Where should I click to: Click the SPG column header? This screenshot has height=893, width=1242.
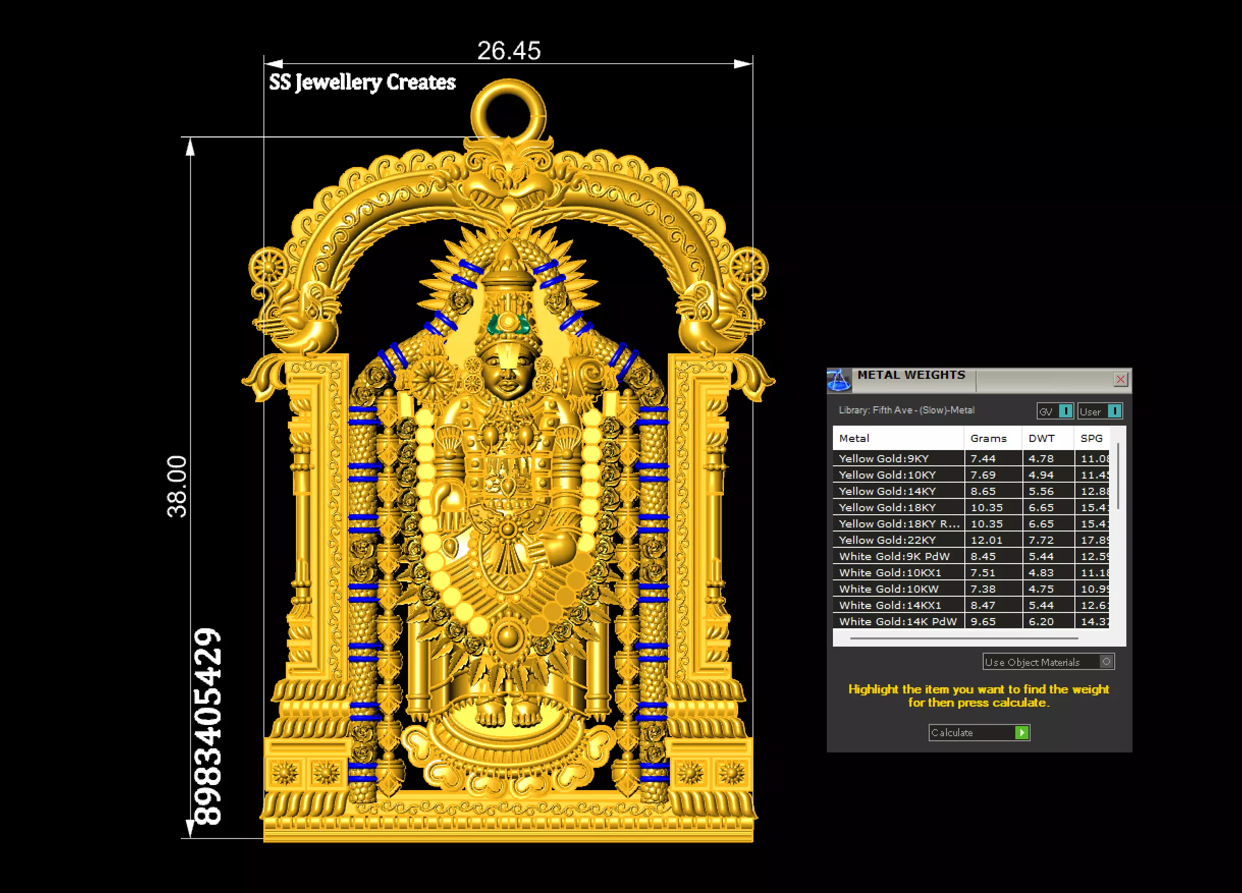pos(1091,438)
